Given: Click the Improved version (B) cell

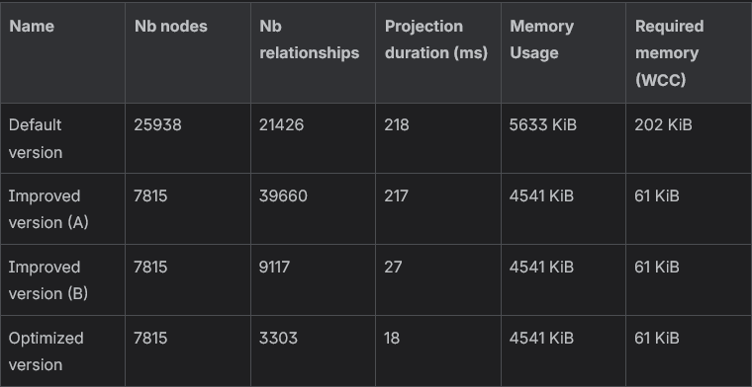Looking at the screenshot, I should click(48, 279).
